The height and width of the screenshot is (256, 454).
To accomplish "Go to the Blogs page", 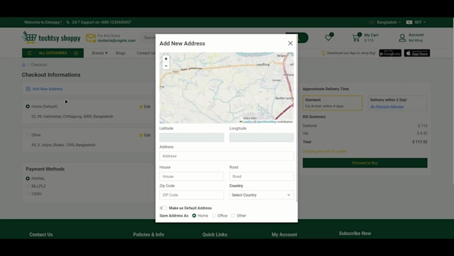I will [x=121, y=53].
